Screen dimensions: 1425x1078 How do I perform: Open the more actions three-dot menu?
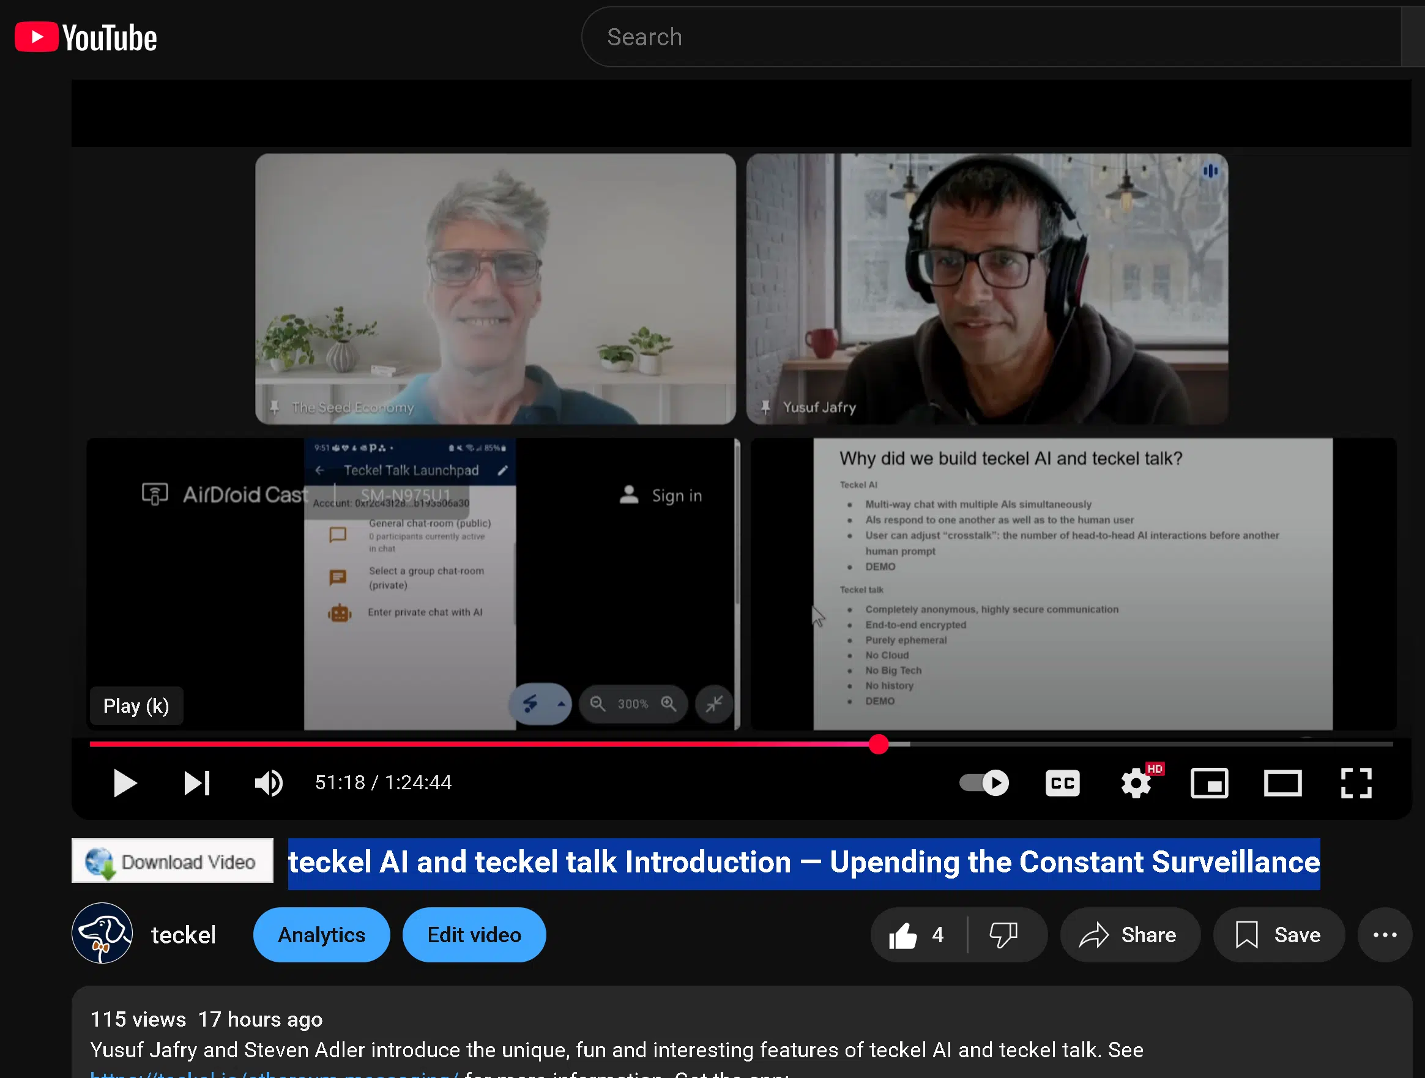point(1385,935)
